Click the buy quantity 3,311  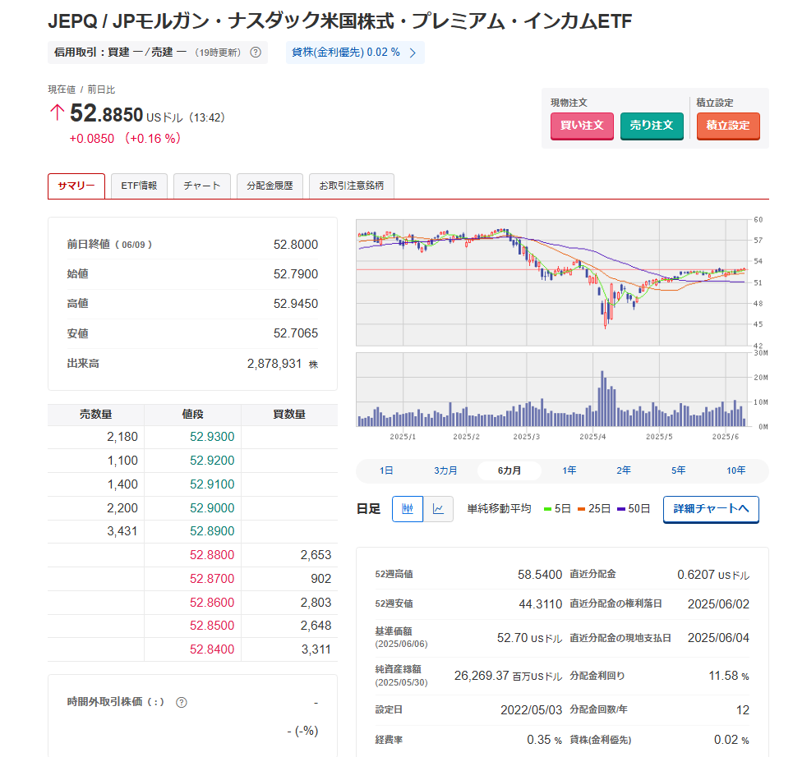316,649
